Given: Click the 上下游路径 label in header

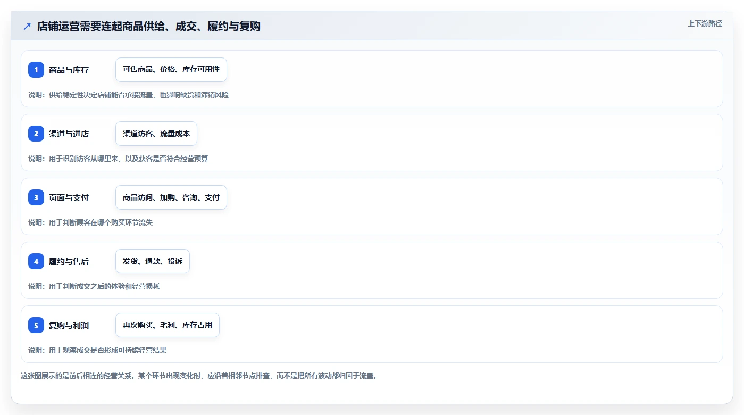Looking at the screenshot, I should [x=705, y=23].
